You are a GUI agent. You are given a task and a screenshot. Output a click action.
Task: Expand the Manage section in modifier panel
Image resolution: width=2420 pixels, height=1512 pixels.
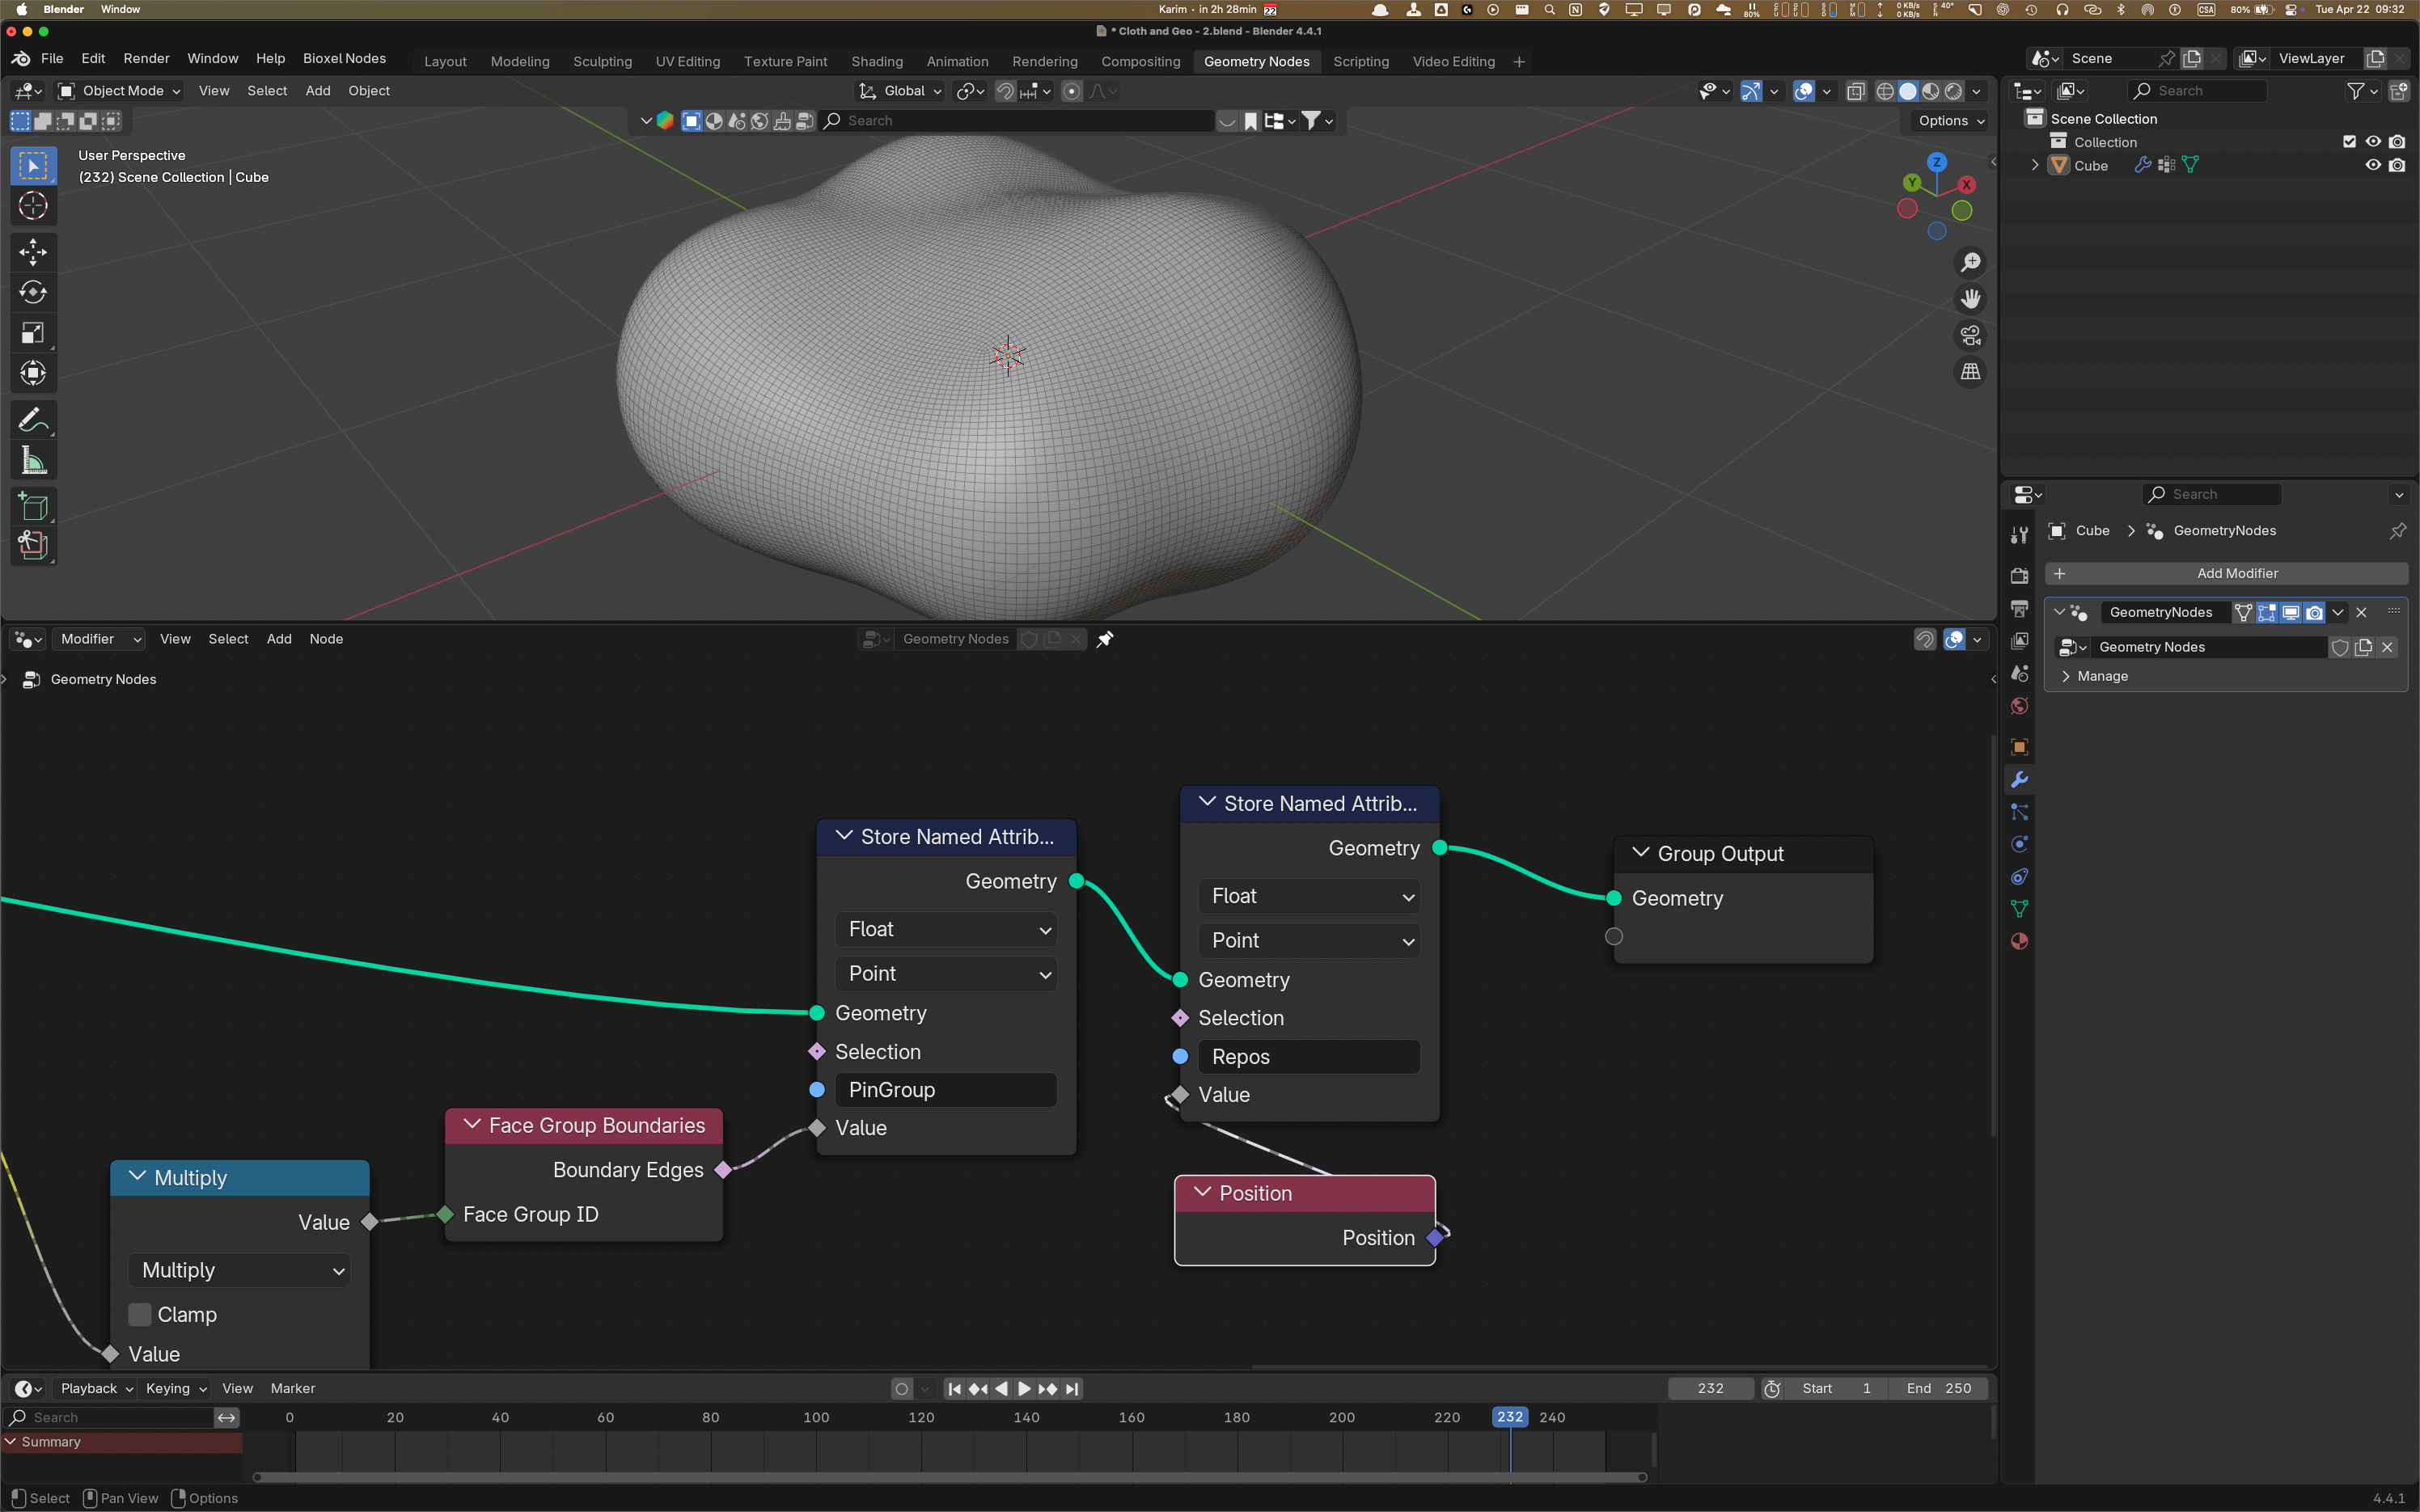tap(2066, 677)
